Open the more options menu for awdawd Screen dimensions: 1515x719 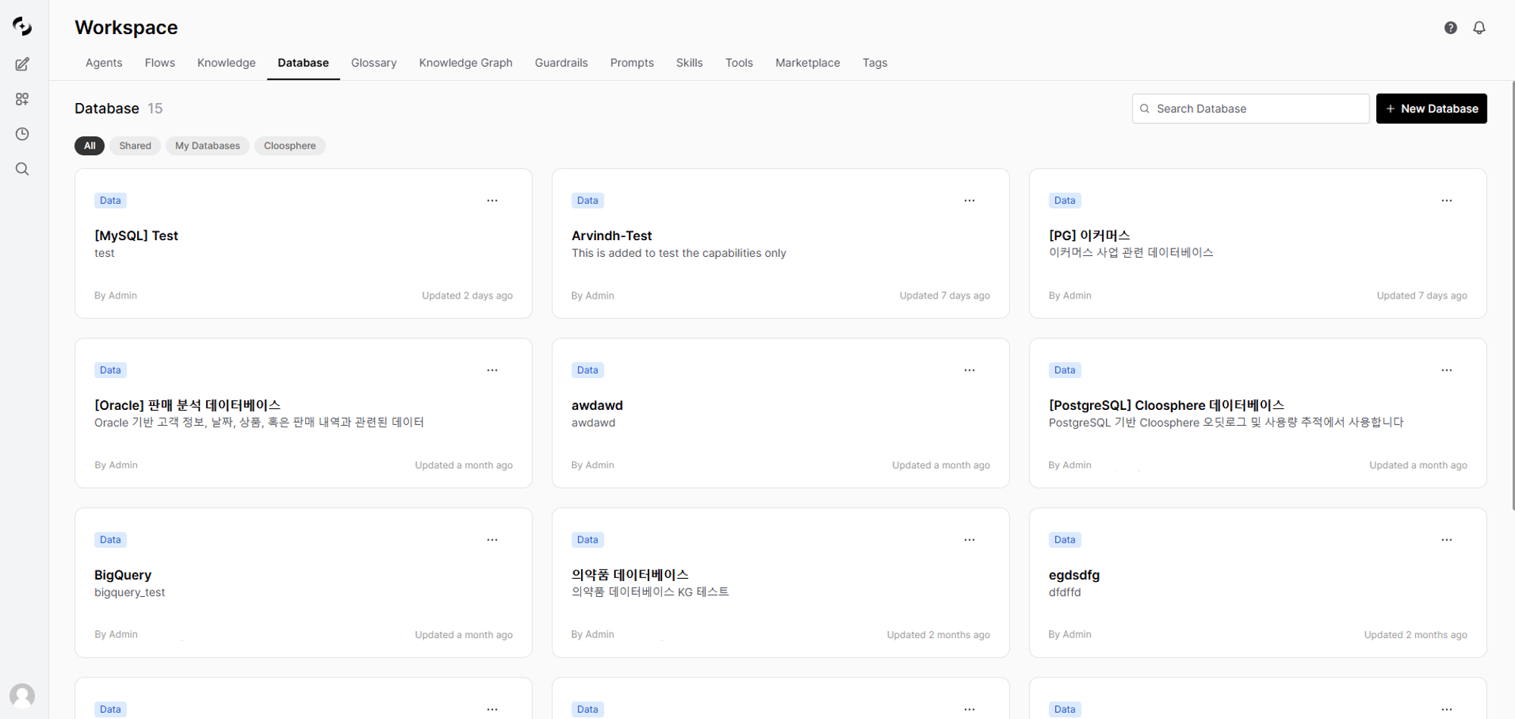[970, 370]
